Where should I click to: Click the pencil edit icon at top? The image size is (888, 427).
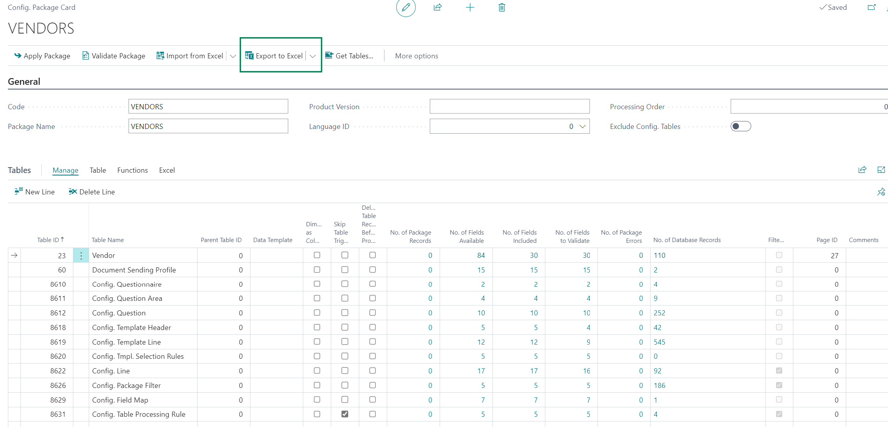[x=406, y=7]
